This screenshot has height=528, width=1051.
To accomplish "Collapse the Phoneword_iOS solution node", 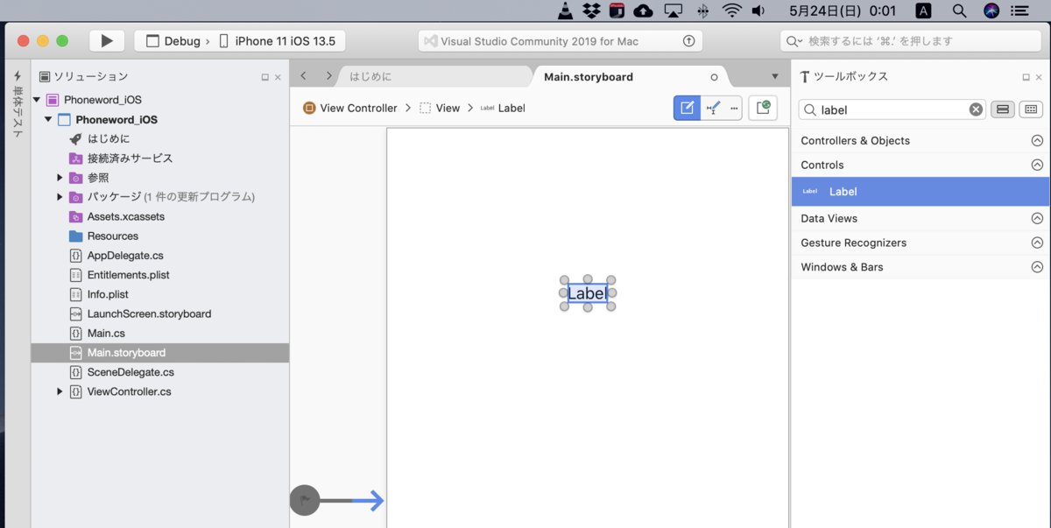I will [37, 100].
